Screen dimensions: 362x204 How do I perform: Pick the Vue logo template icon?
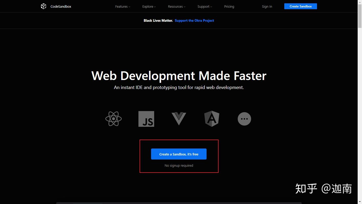point(179,119)
